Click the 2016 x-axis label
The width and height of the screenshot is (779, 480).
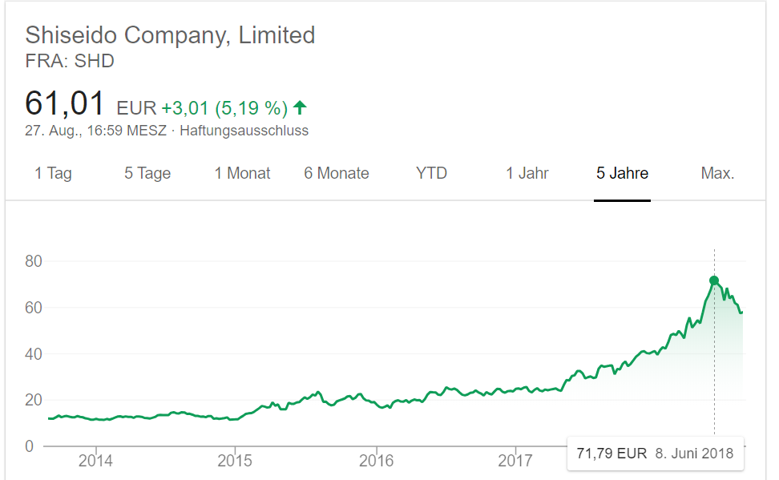click(376, 462)
